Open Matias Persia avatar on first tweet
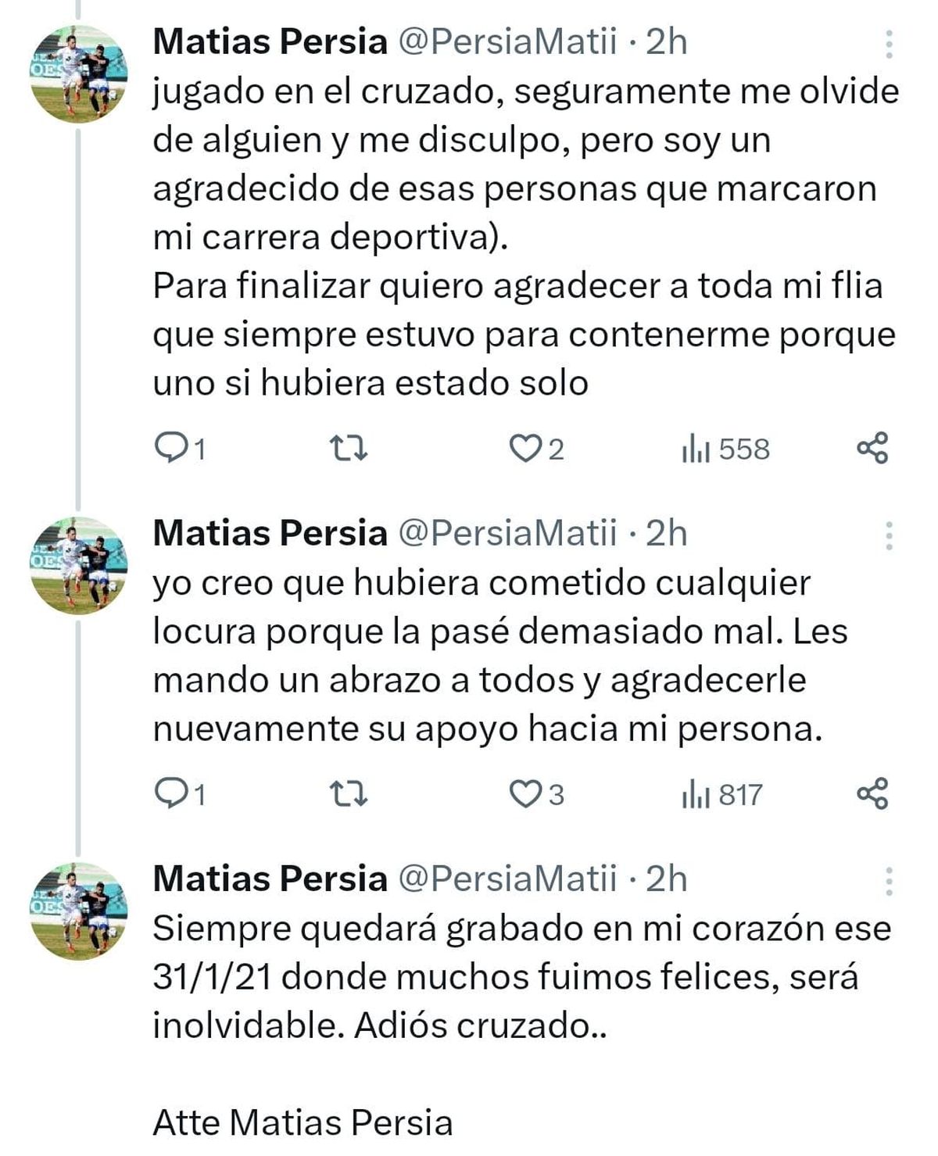 [x=79, y=73]
